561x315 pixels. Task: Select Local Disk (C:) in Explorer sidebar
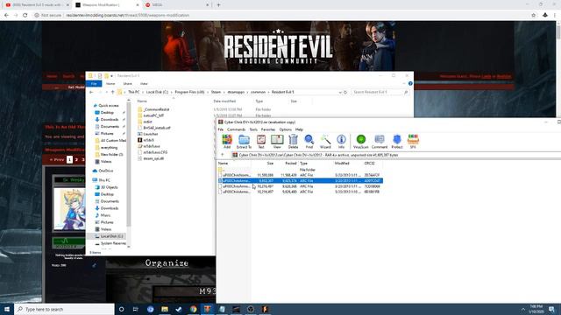[111, 236]
